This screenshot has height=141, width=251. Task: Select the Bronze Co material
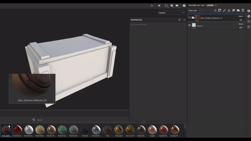[62, 131]
